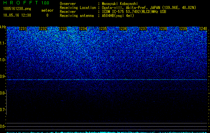Click the date stamp 10.05.16 12:30

click(17, 15)
